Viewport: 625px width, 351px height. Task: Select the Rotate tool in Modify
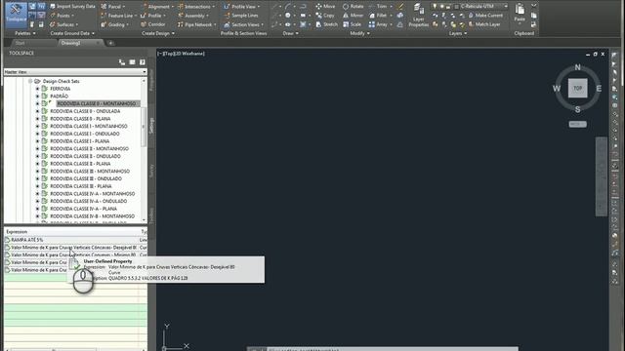(354, 7)
